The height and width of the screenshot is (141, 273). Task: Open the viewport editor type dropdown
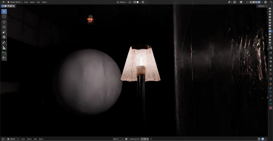coord(3,2)
